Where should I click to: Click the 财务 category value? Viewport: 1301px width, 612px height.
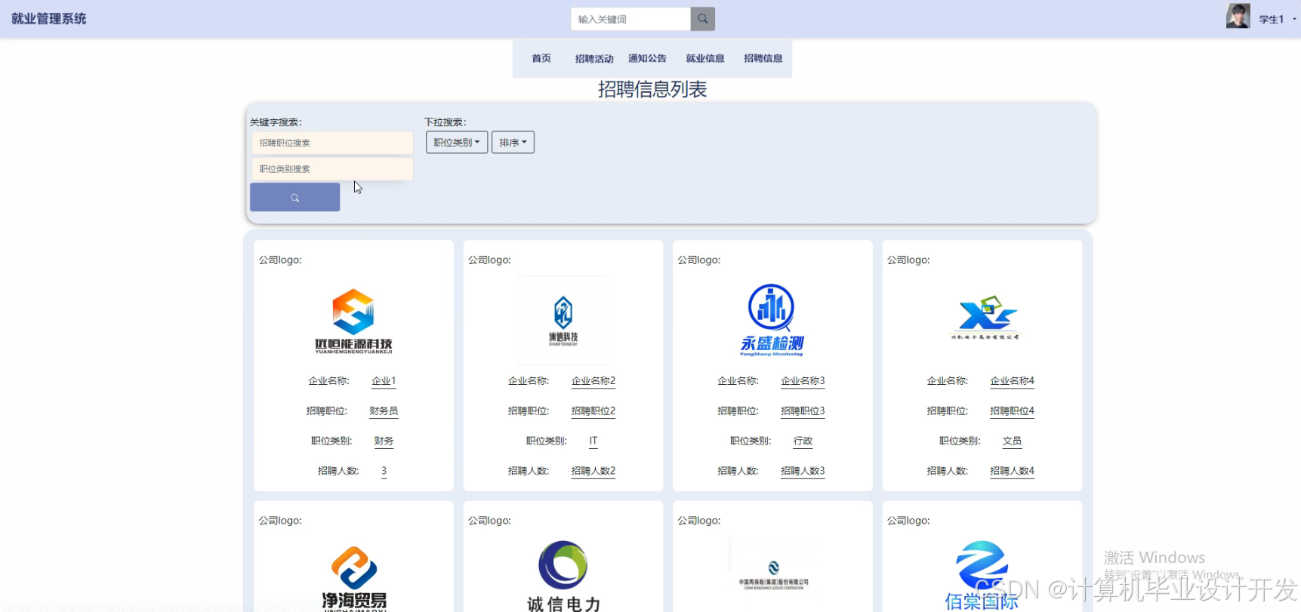coord(384,441)
